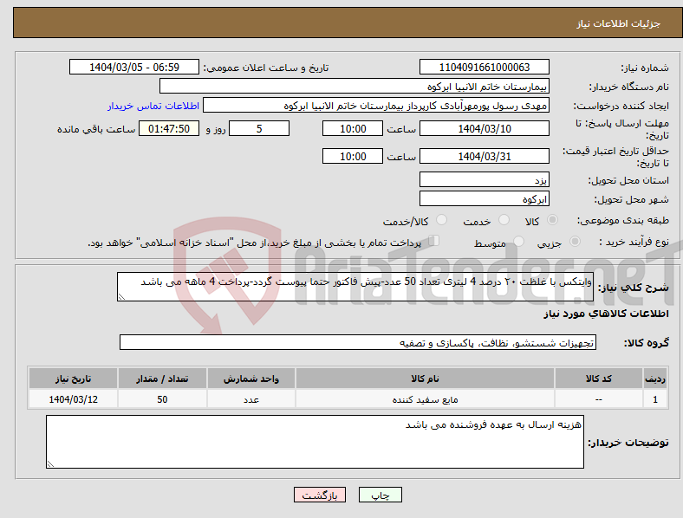Click the announcement date field 1404/03/05 - 06:59
Screen dimensions: 683x518
point(134,67)
